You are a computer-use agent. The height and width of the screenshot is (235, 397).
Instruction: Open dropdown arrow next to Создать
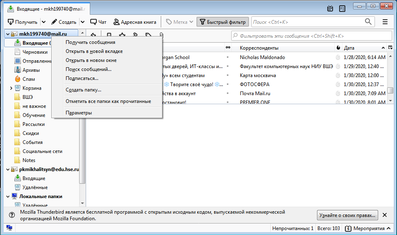(82, 22)
